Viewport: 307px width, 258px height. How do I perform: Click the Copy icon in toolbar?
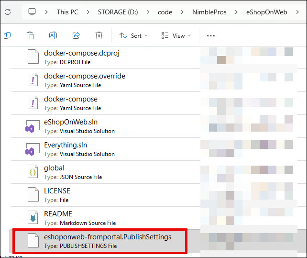(x=7, y=35)
